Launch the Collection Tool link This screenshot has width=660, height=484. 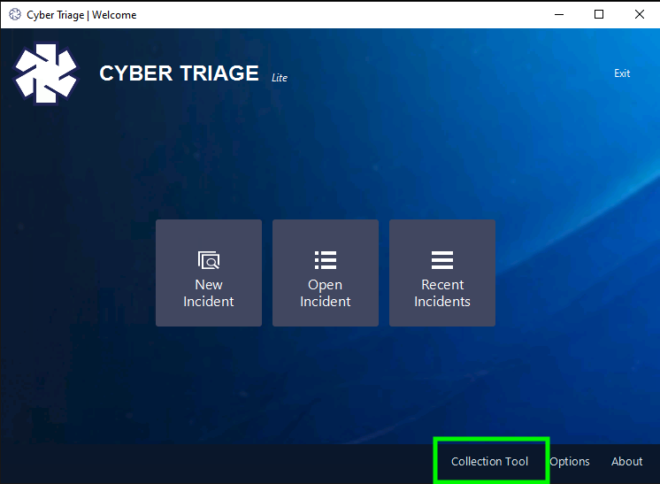(489, 461)
